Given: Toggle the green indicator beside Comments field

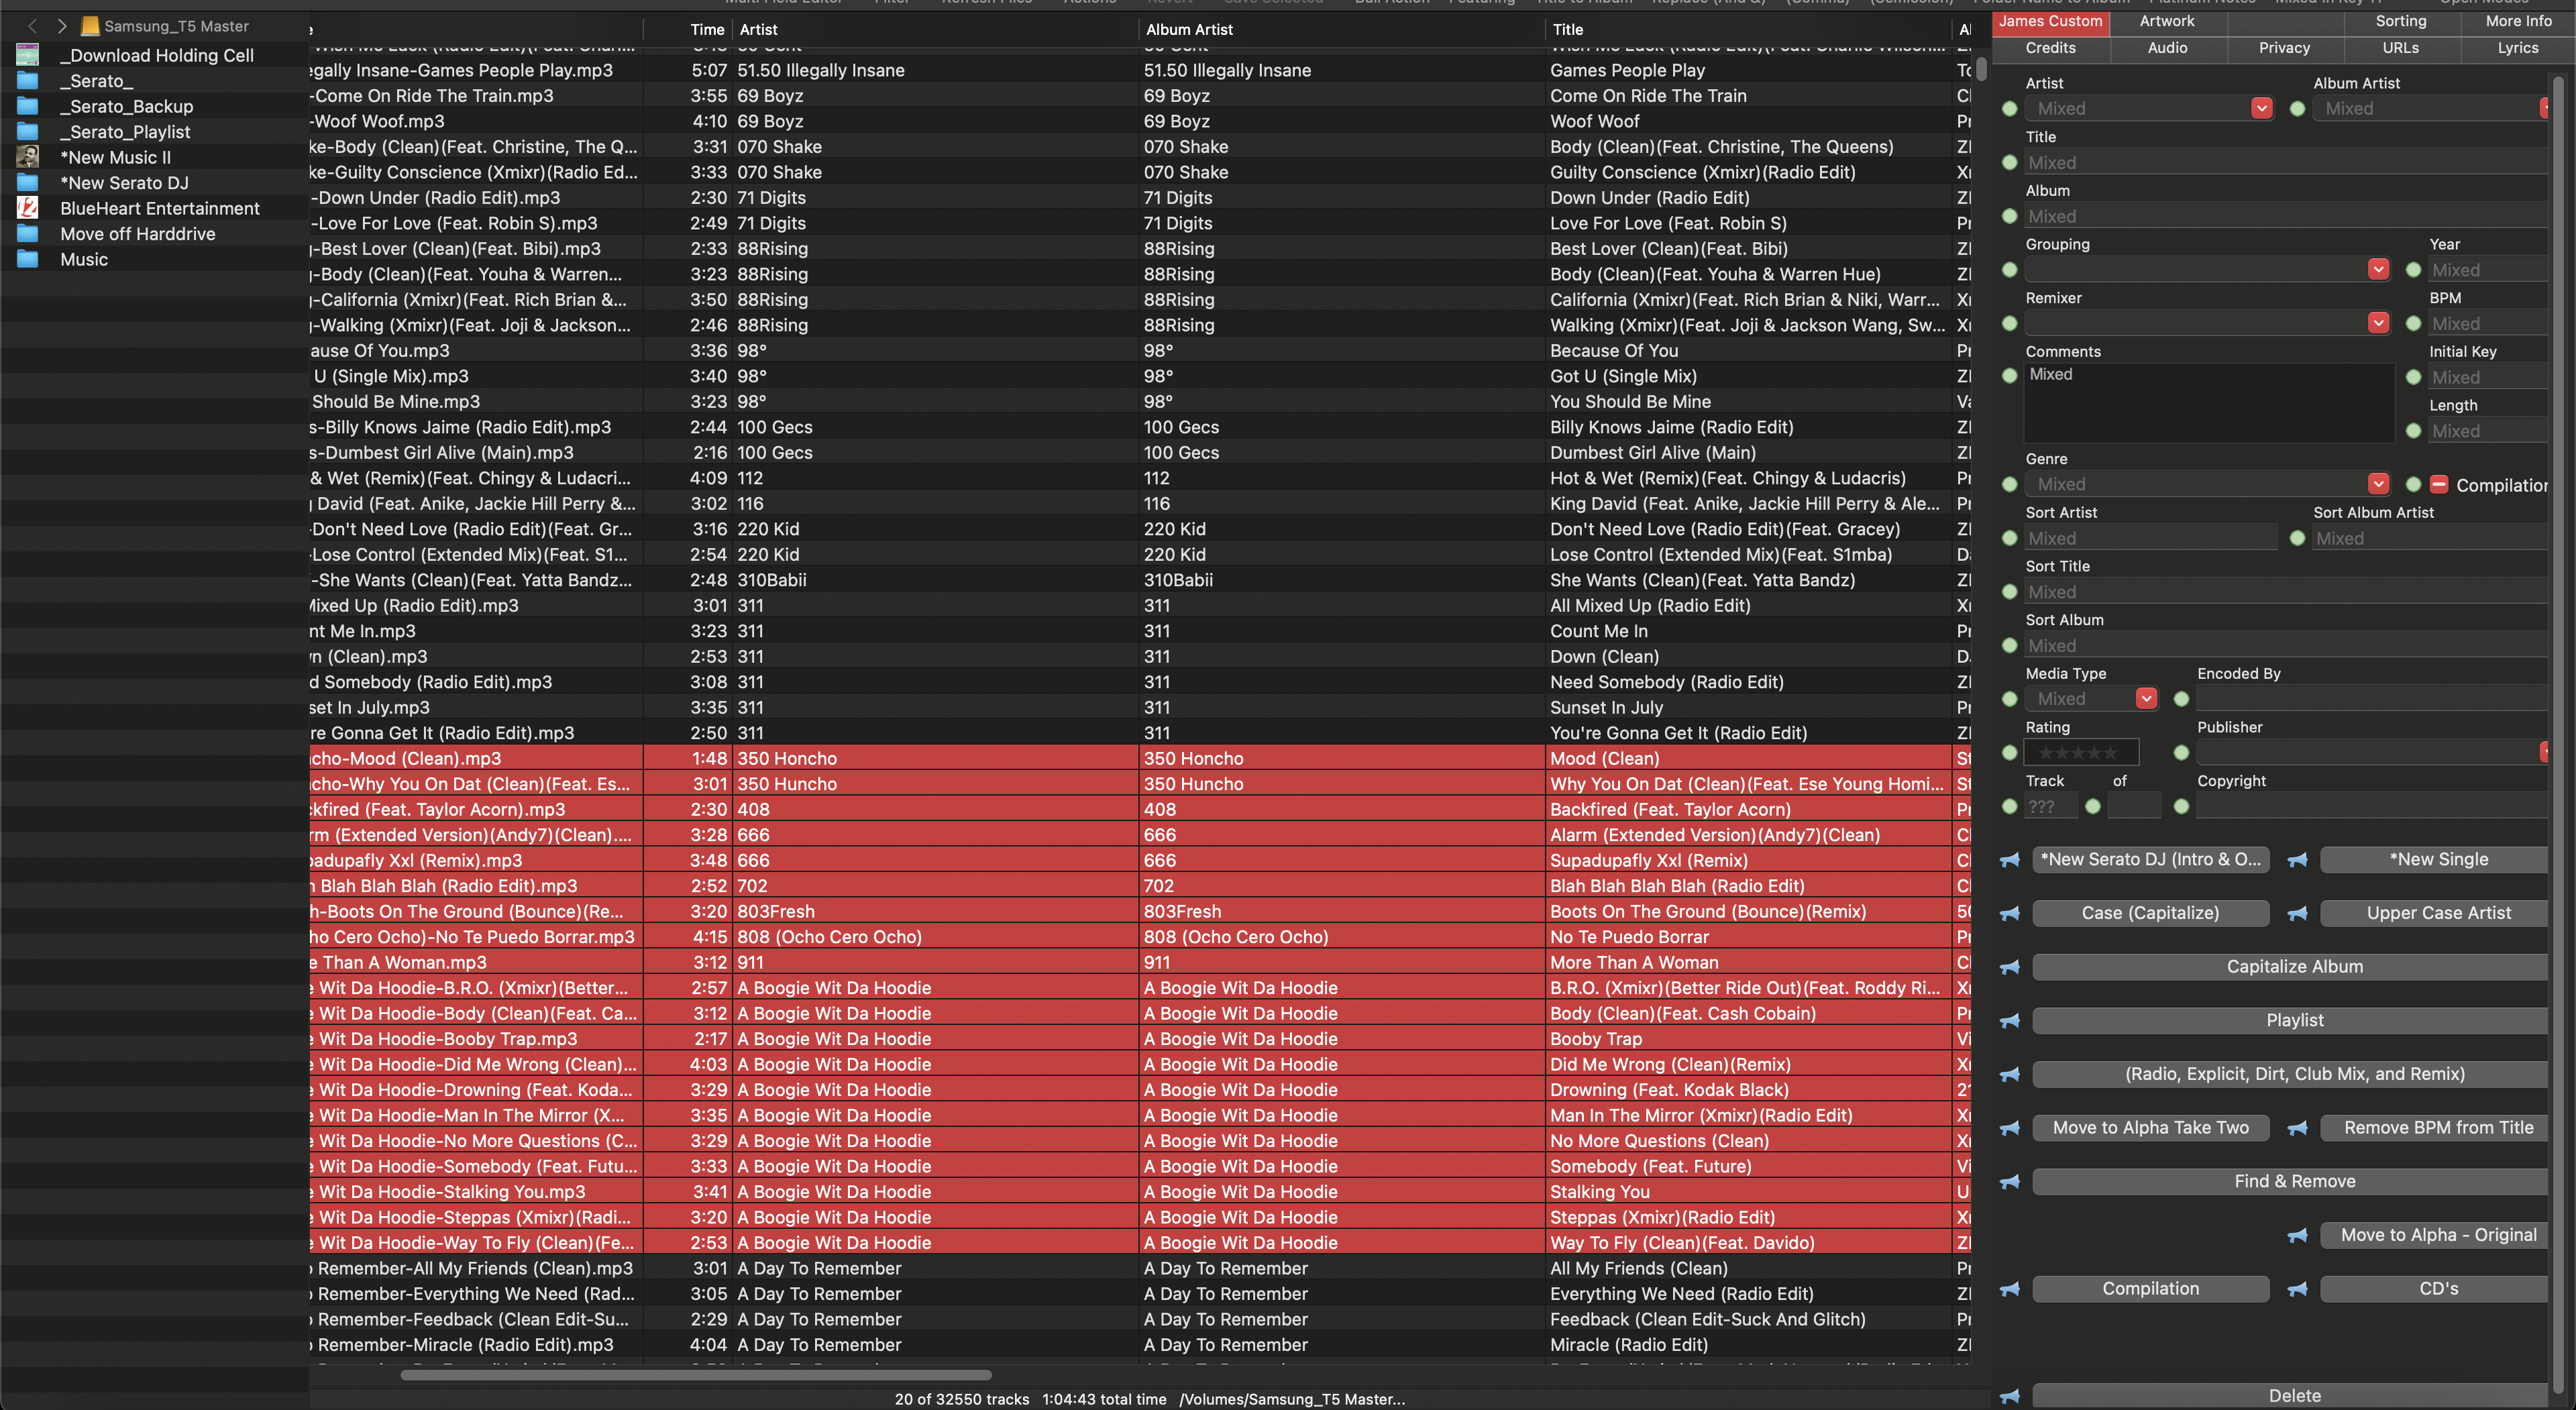Looking at the screenshot, I should (x=2009, y=376).
